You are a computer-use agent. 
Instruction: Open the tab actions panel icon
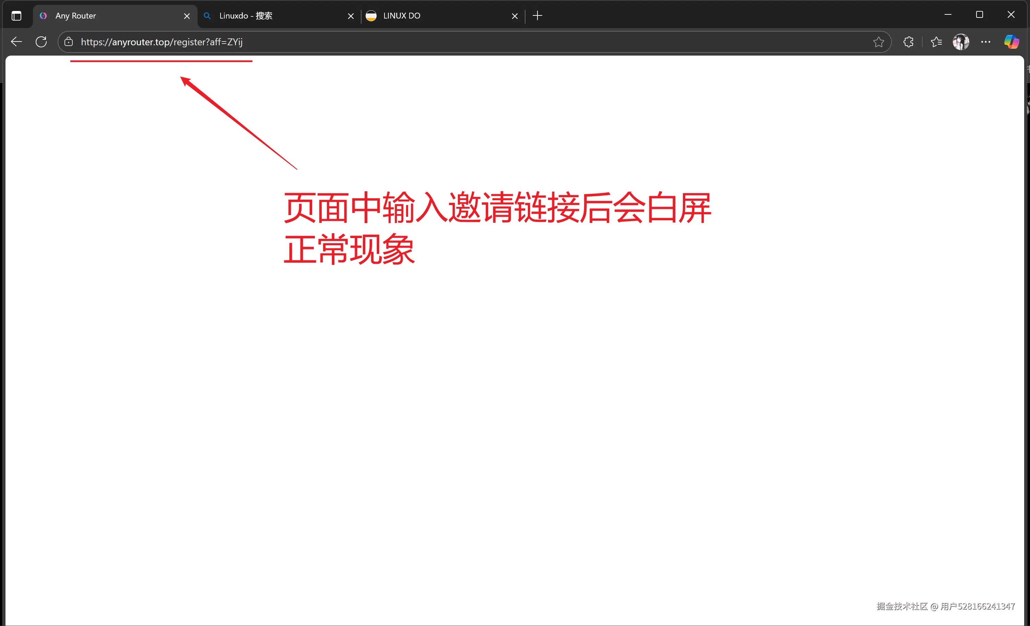pos(16,15)
